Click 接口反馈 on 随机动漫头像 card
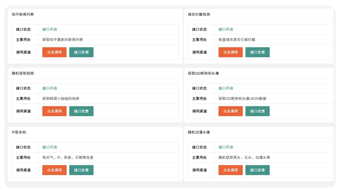 point(258,170)
